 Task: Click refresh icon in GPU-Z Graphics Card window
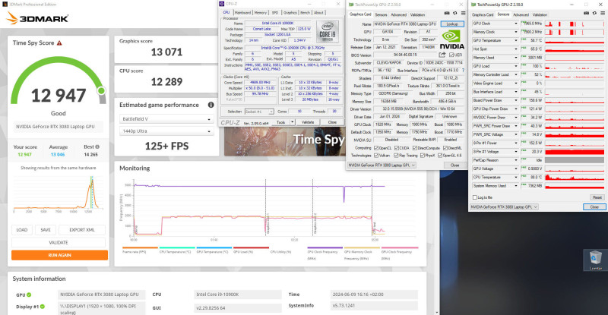454,13
